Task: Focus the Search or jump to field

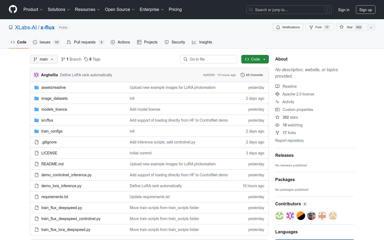Action: click(289, 10)
